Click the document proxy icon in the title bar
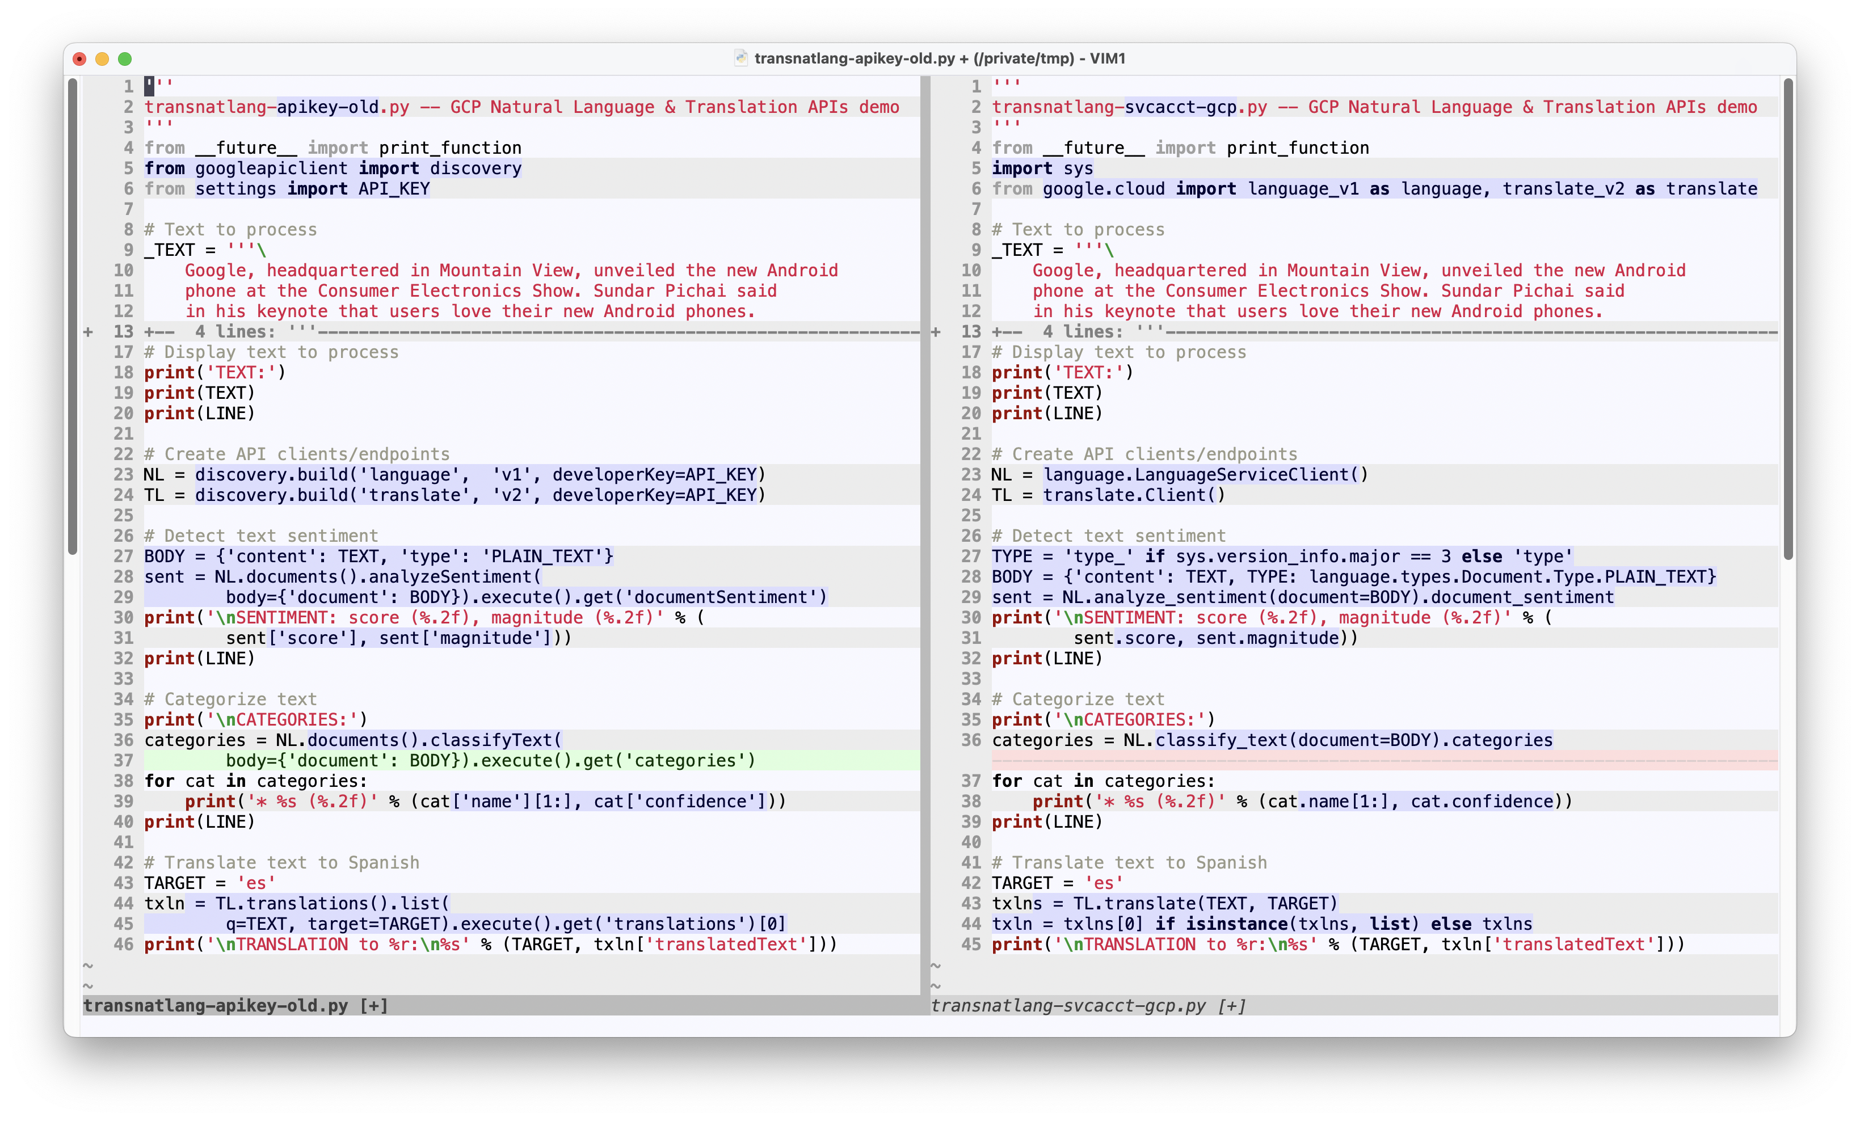1860x1121 pixels. tap(740, 58)
